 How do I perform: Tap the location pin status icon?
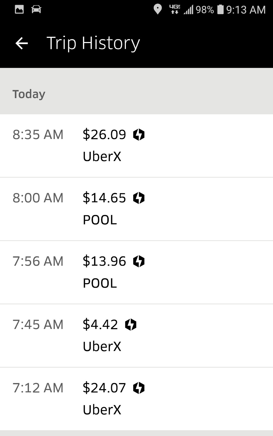click(x=157, y=10)
